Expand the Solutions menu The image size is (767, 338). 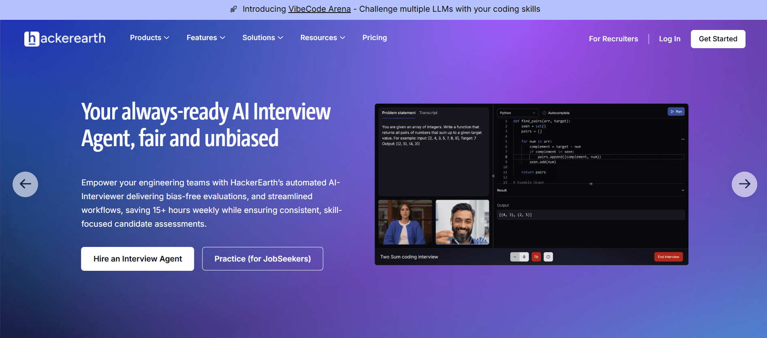tap(262, 38)
